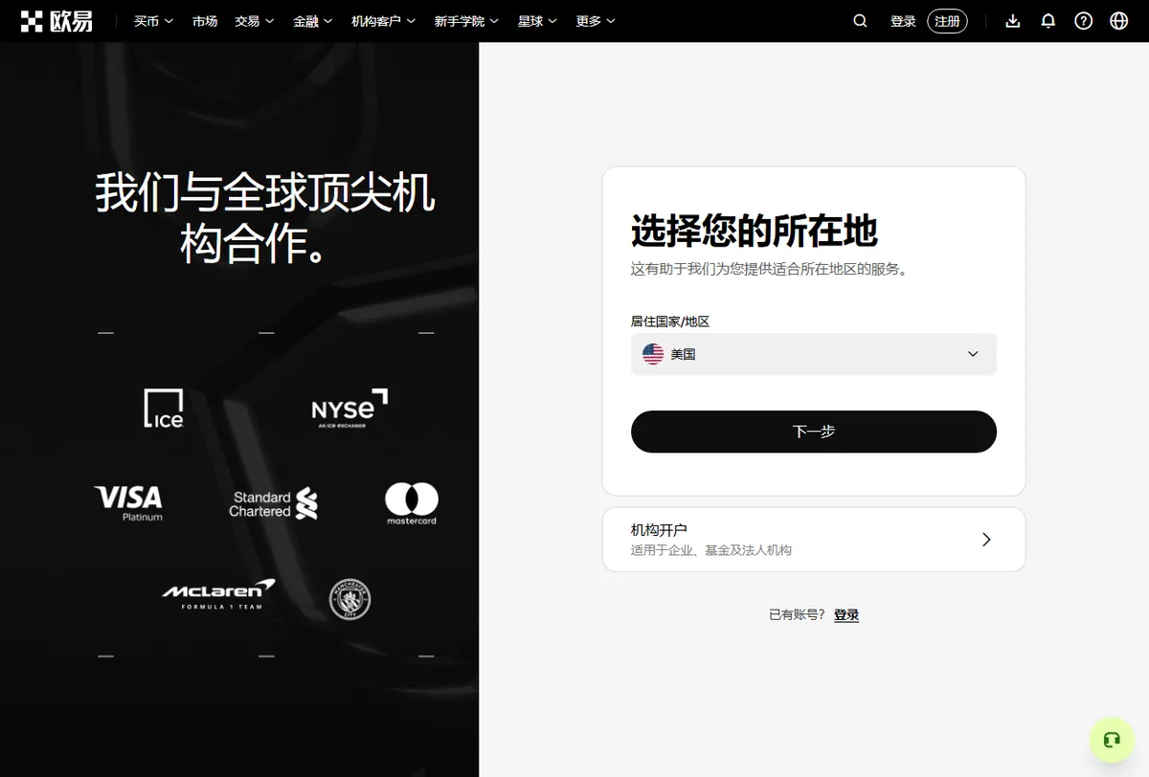Expand the 更多 menu
1149x777 pixels.
click(x=596, y=21)
